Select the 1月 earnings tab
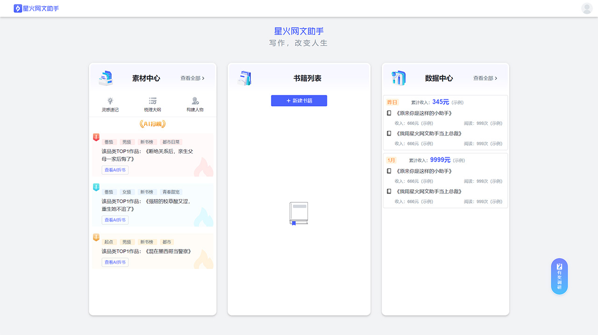The height and width of the screenshot is (335, 598). (x=392, y=160)
